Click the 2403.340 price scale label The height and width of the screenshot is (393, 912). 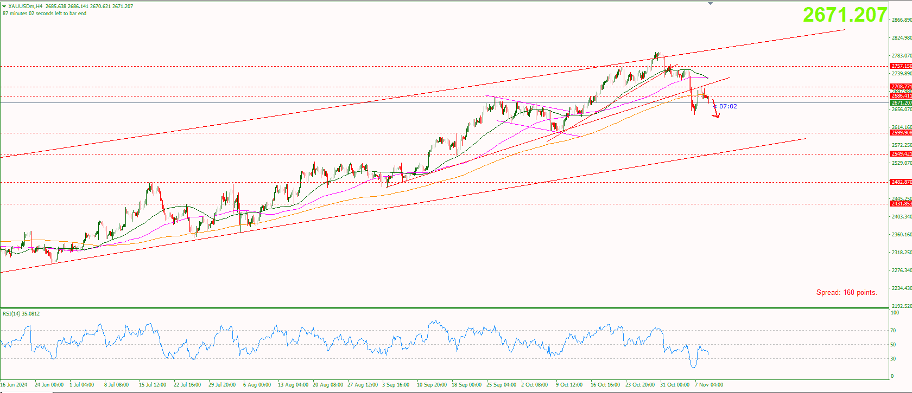(902, 217)
